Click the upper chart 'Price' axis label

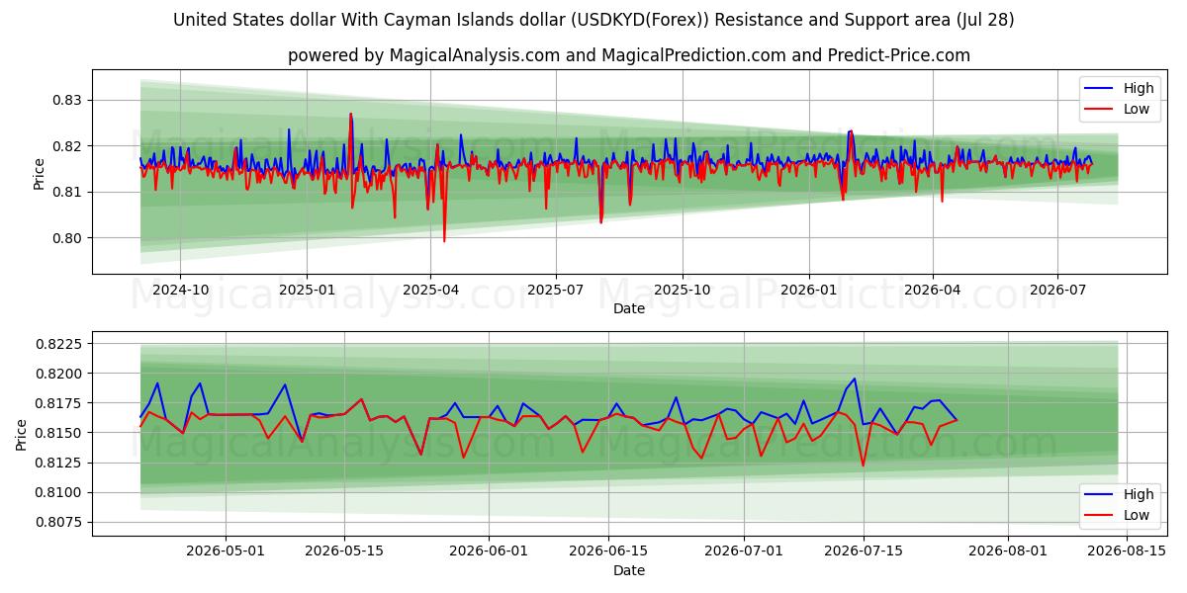coord(40,173)
